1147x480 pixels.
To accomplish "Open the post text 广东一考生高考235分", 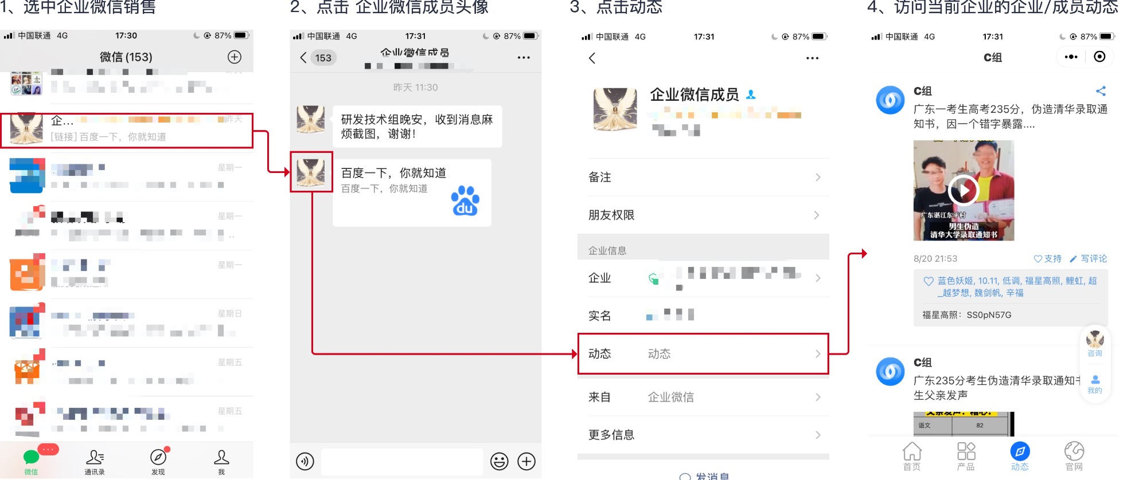I will (1011, 117).
